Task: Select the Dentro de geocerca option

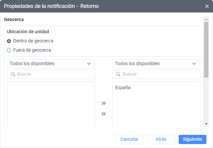Action: click(x=9, y=41)
